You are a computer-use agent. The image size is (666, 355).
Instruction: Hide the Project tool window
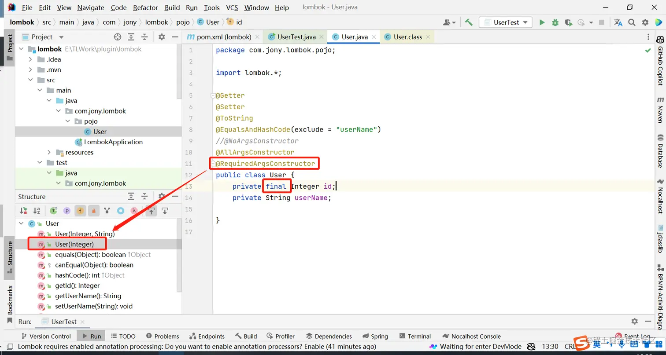tap(175, 37)
